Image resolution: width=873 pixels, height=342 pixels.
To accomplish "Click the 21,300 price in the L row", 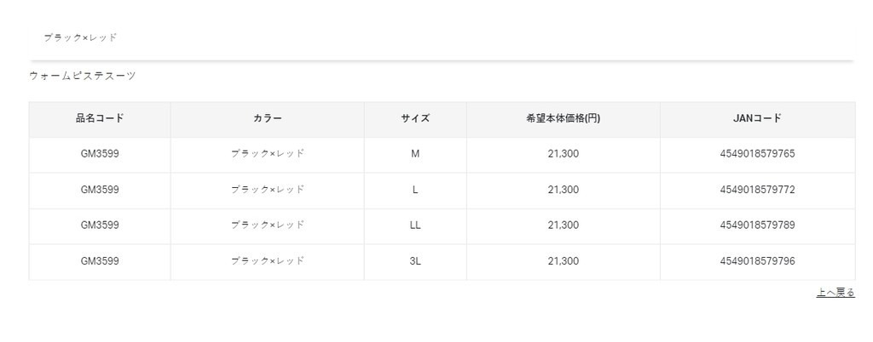I will pyautogui.click(x=563, y=190).
